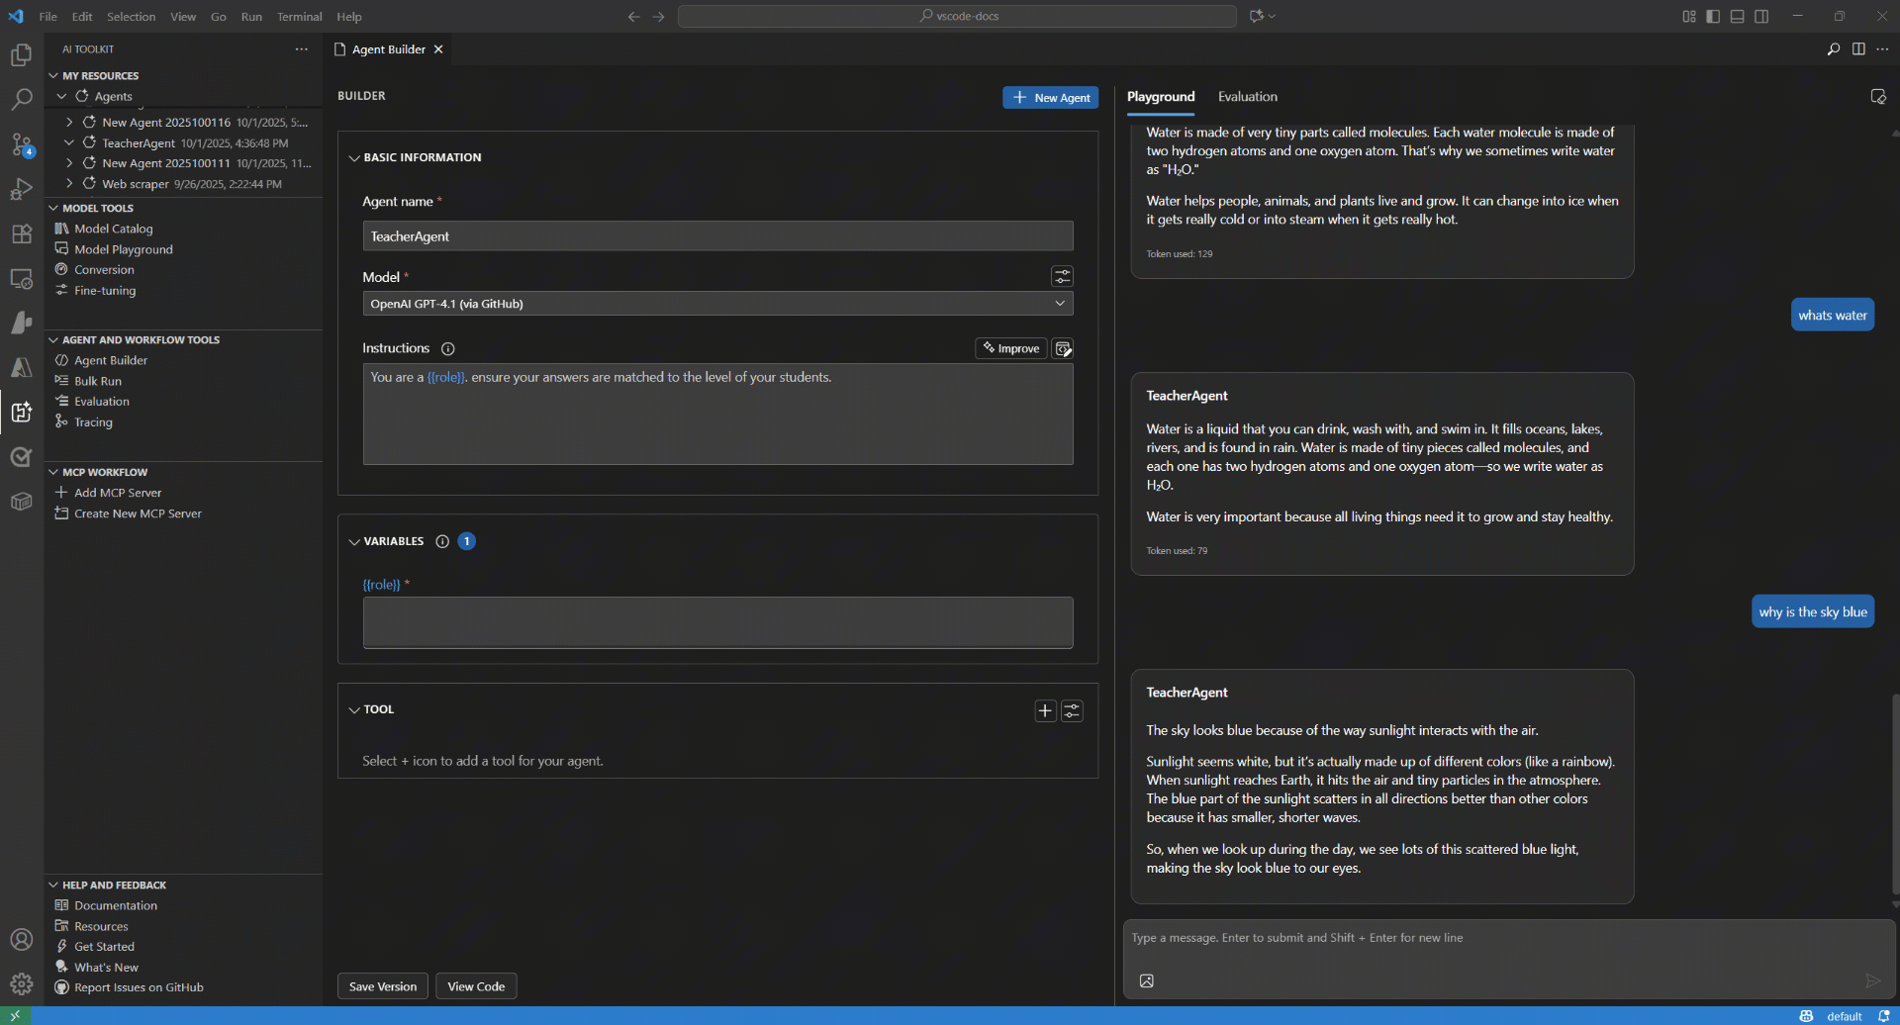Click the View Code button
This screenshot has width=1900, height=1025.
tap(476, 985)
